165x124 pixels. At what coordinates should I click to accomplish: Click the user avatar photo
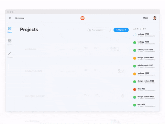[155, 18]
